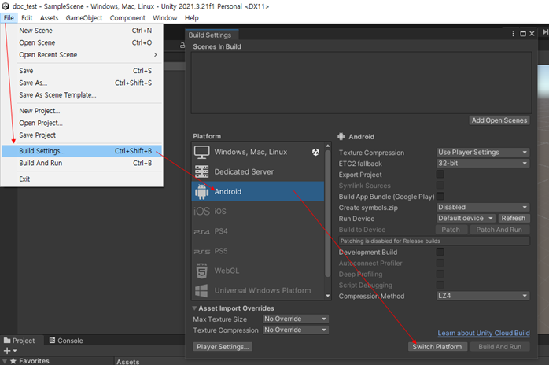The height and width of the screenshot is (365, 549).
Task: Open the create-asset plus dropdown arrow
Action: click(15, 351)
